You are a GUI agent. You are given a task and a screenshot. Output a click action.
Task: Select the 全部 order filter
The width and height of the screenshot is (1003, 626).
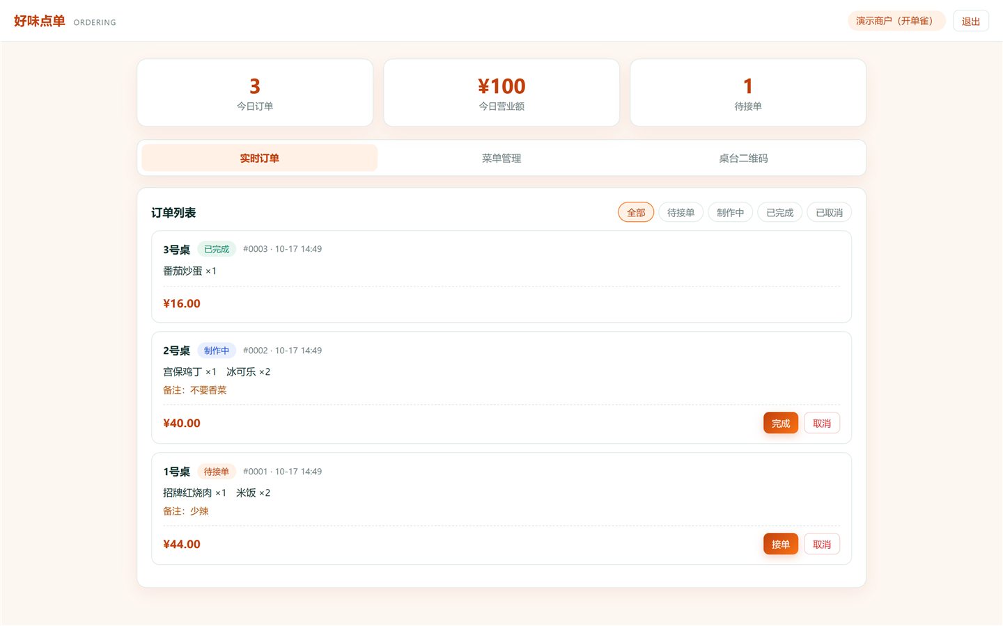click(636, 212)
